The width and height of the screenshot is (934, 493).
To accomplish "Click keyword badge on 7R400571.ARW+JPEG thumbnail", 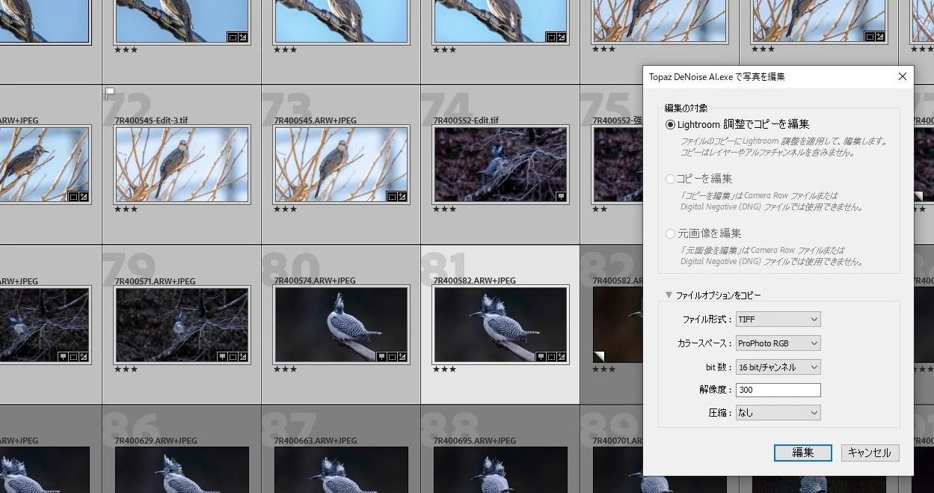I will coord(222,357).
